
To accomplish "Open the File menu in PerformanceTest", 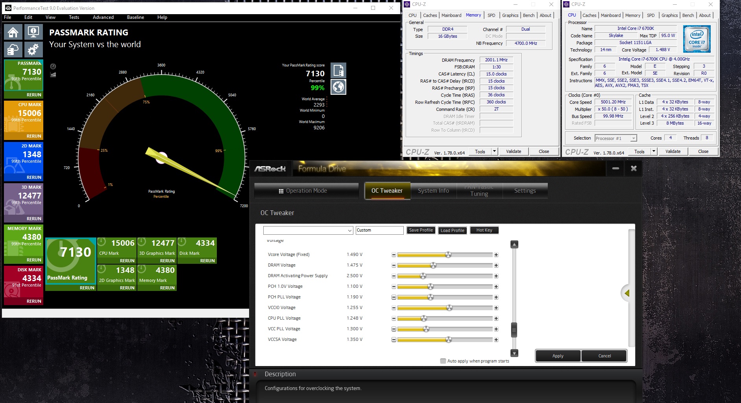I will click(7, 17).
